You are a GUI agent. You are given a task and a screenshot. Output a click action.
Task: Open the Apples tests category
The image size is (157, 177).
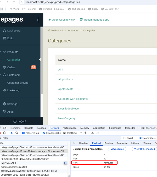66,89
